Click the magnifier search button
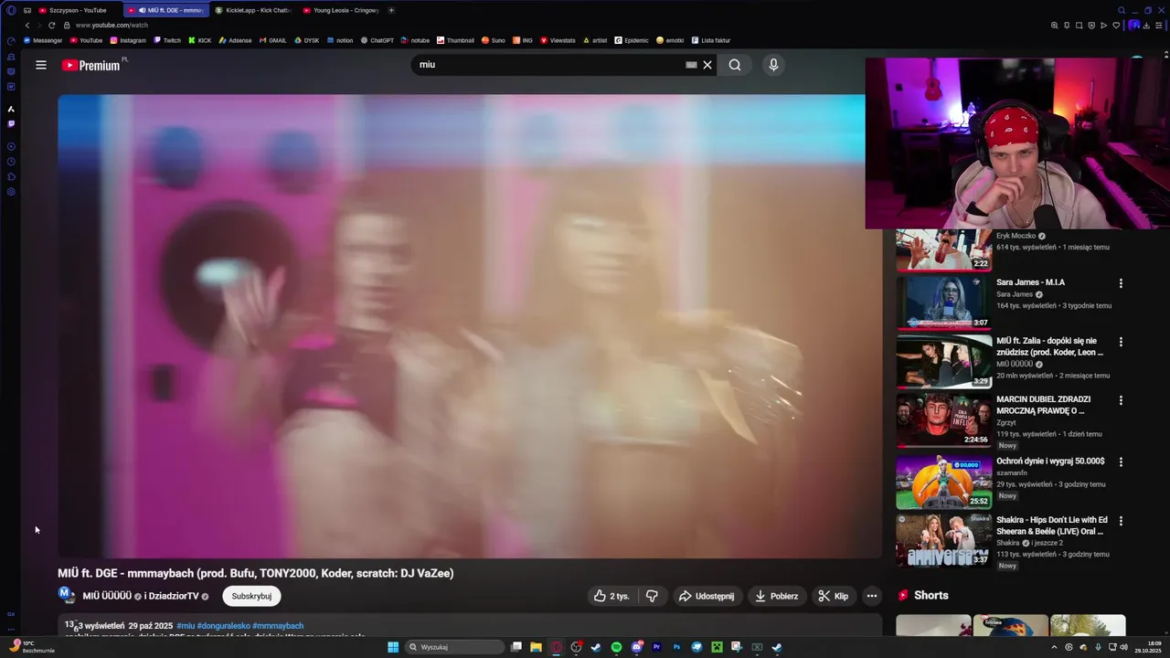This screenshot has width=1170, height=658. [735, 65]
